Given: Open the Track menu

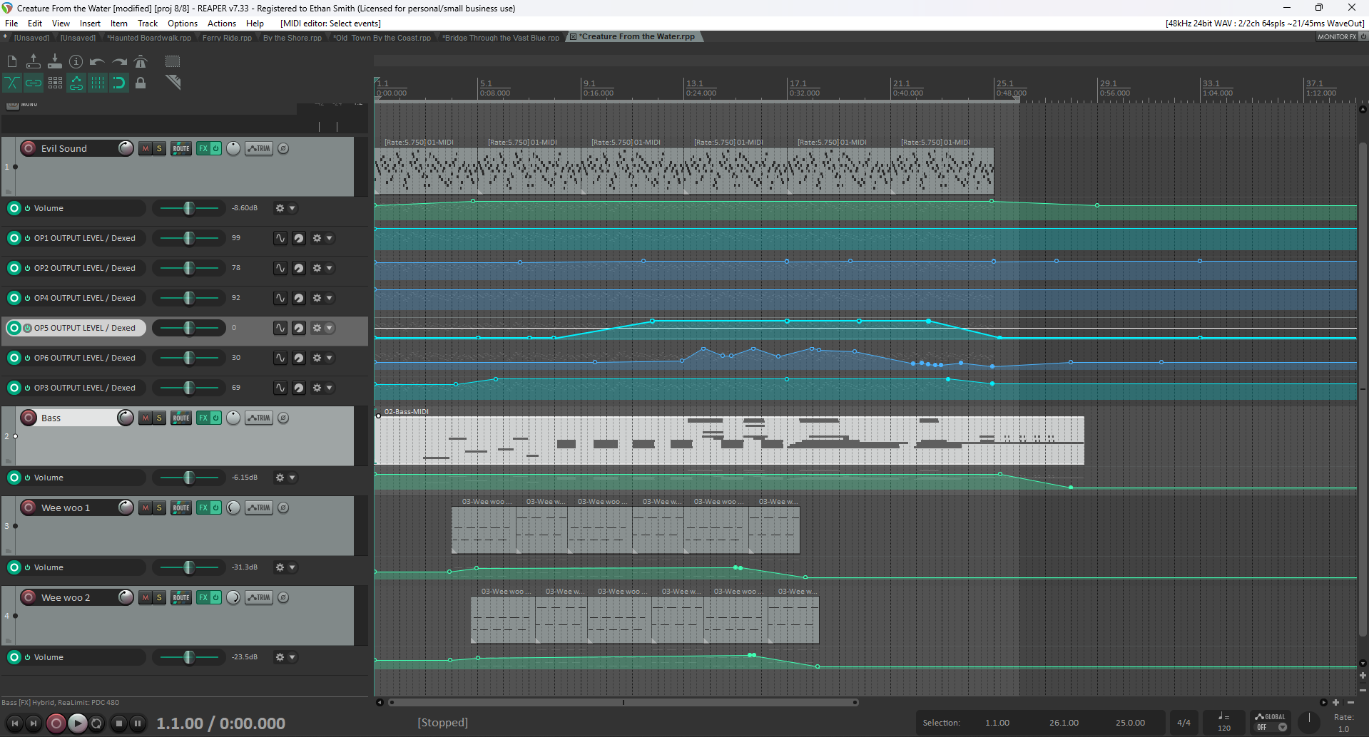Looking at the screenshot, I should coord(148,24).
